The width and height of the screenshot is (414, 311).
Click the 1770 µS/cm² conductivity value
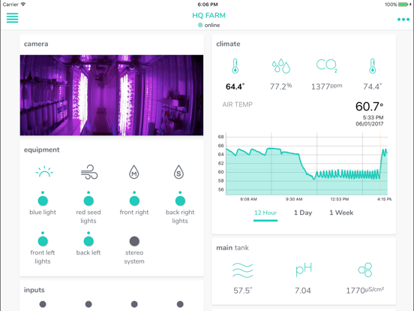click(x=365, y=291)
